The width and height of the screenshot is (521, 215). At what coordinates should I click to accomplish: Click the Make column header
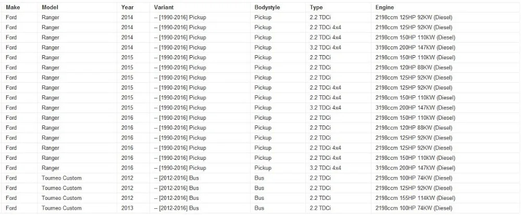pos(20,7)
